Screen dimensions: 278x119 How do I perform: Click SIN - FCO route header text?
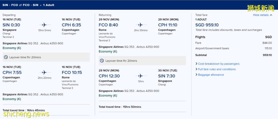(10, 5)
